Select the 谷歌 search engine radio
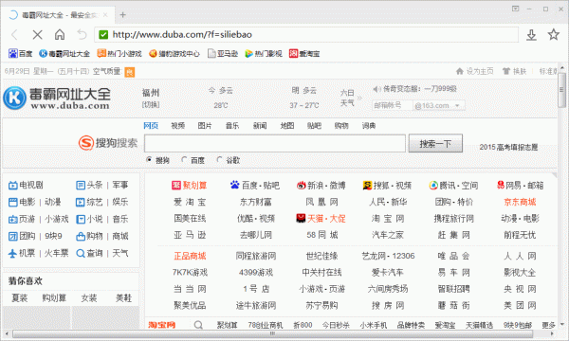This screenshot has width=569, height=341. coord(219,160)
